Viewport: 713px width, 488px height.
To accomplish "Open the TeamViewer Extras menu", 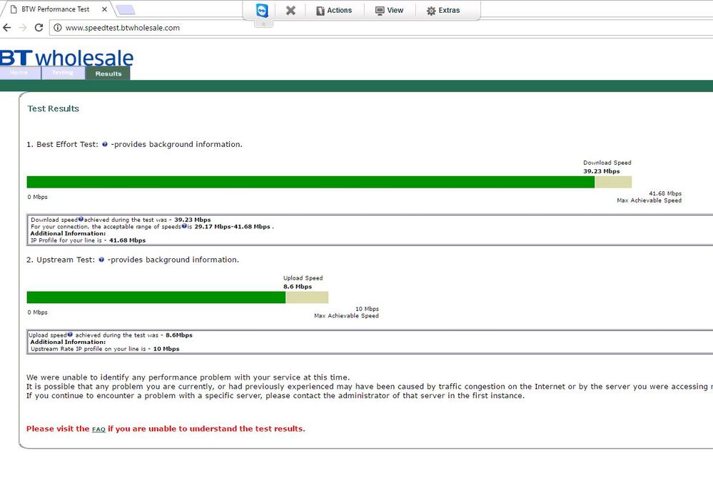I will coord(443,10).
